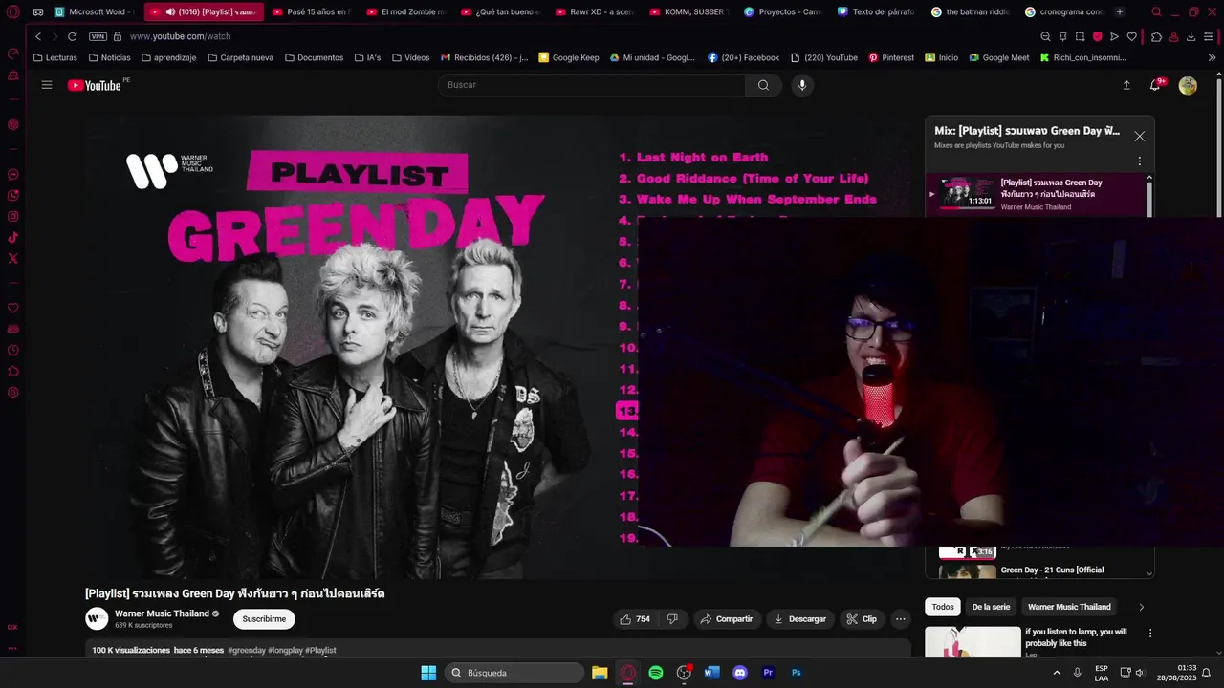The height and width of the screenshot is (688, 1224).
Task: Switch to the 'El mod Zombie' tab
Action: [404, 11]
